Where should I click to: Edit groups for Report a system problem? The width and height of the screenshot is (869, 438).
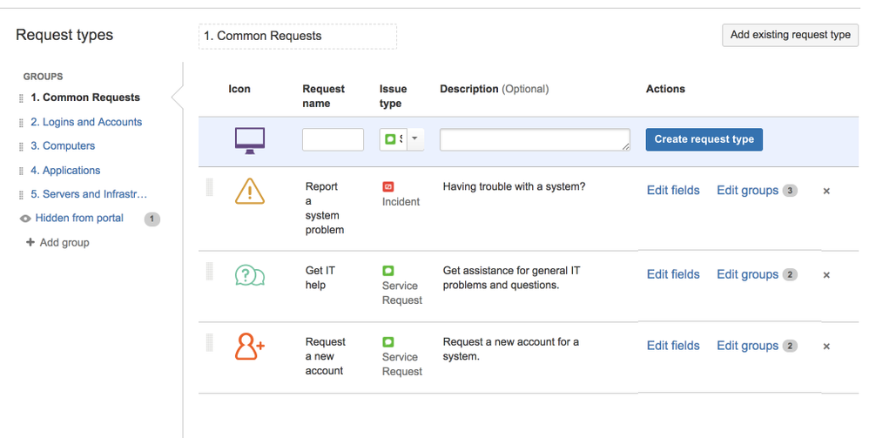(747, 191)
